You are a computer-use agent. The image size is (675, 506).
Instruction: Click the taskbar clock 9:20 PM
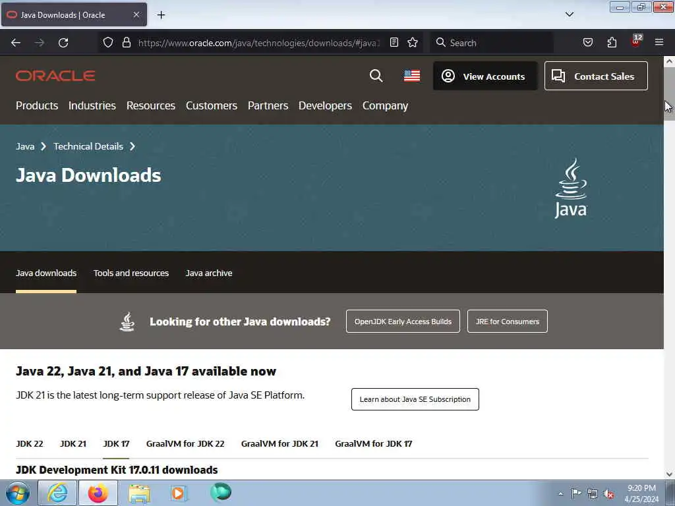(641, 493)
